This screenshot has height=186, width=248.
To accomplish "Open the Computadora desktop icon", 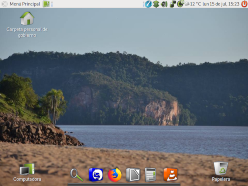I will [27, 170].
